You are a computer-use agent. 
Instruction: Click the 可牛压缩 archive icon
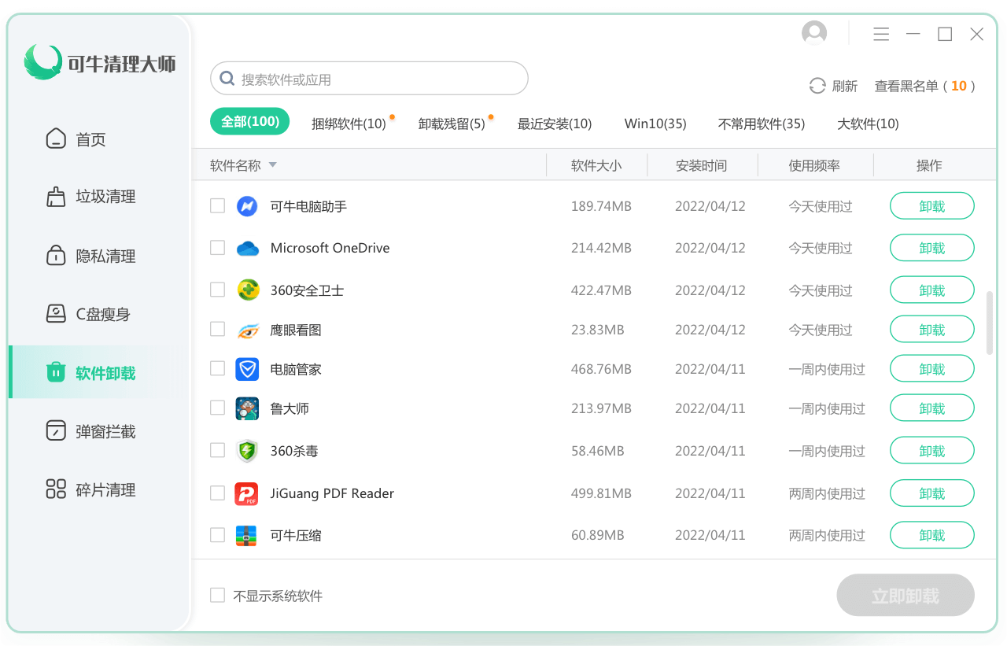[246, 536]
